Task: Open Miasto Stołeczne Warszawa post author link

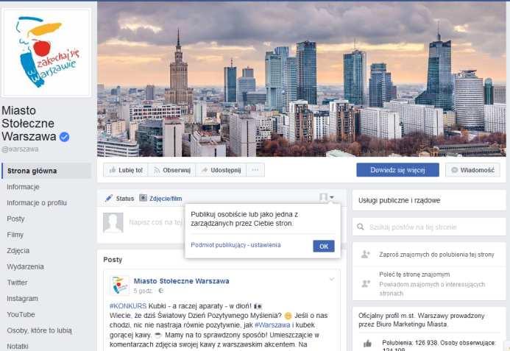Action: pyautogui.click(x=182, y=281)
